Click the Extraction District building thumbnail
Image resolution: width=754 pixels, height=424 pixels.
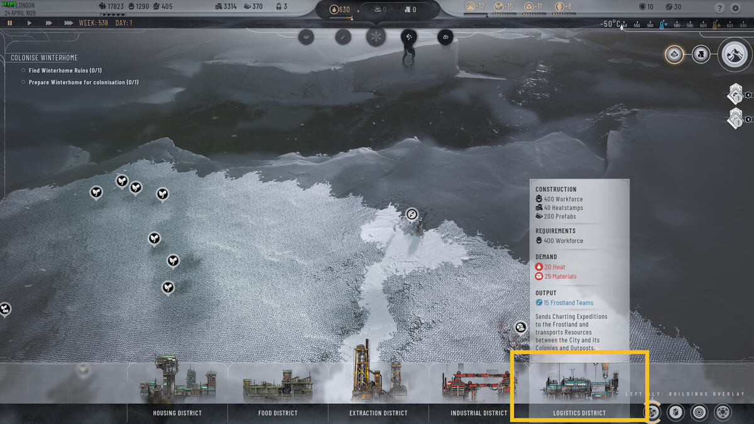pos(378,372)
